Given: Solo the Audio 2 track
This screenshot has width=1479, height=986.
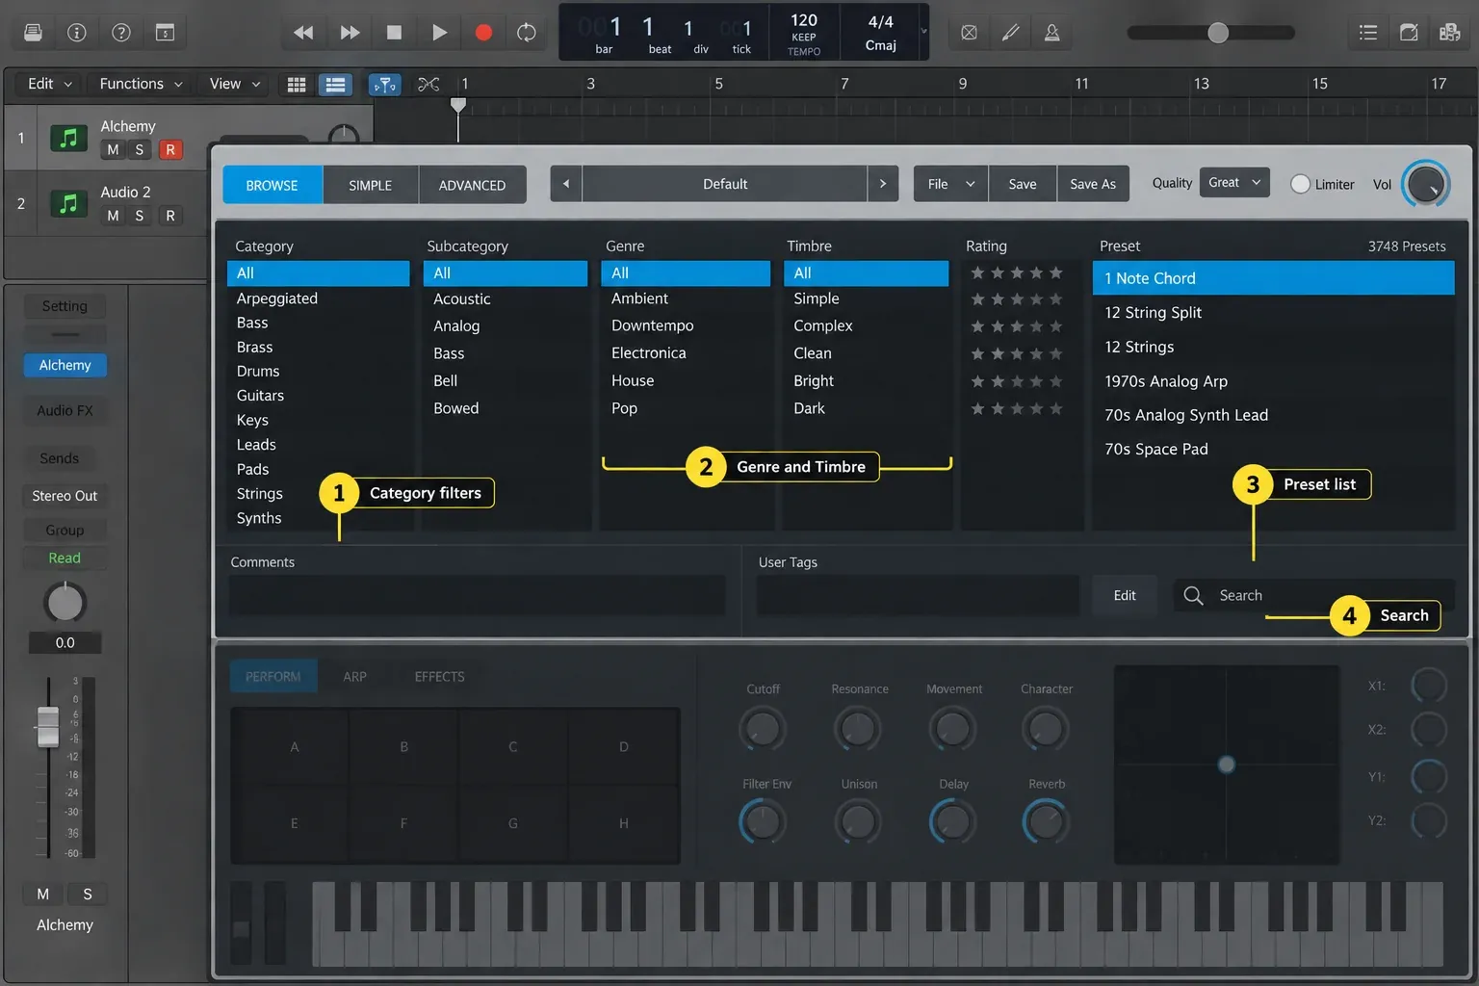Looking at the screenshot, I should 140,216.
